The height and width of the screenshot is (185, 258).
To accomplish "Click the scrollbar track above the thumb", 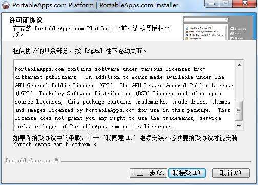I will tap(239, 85).
